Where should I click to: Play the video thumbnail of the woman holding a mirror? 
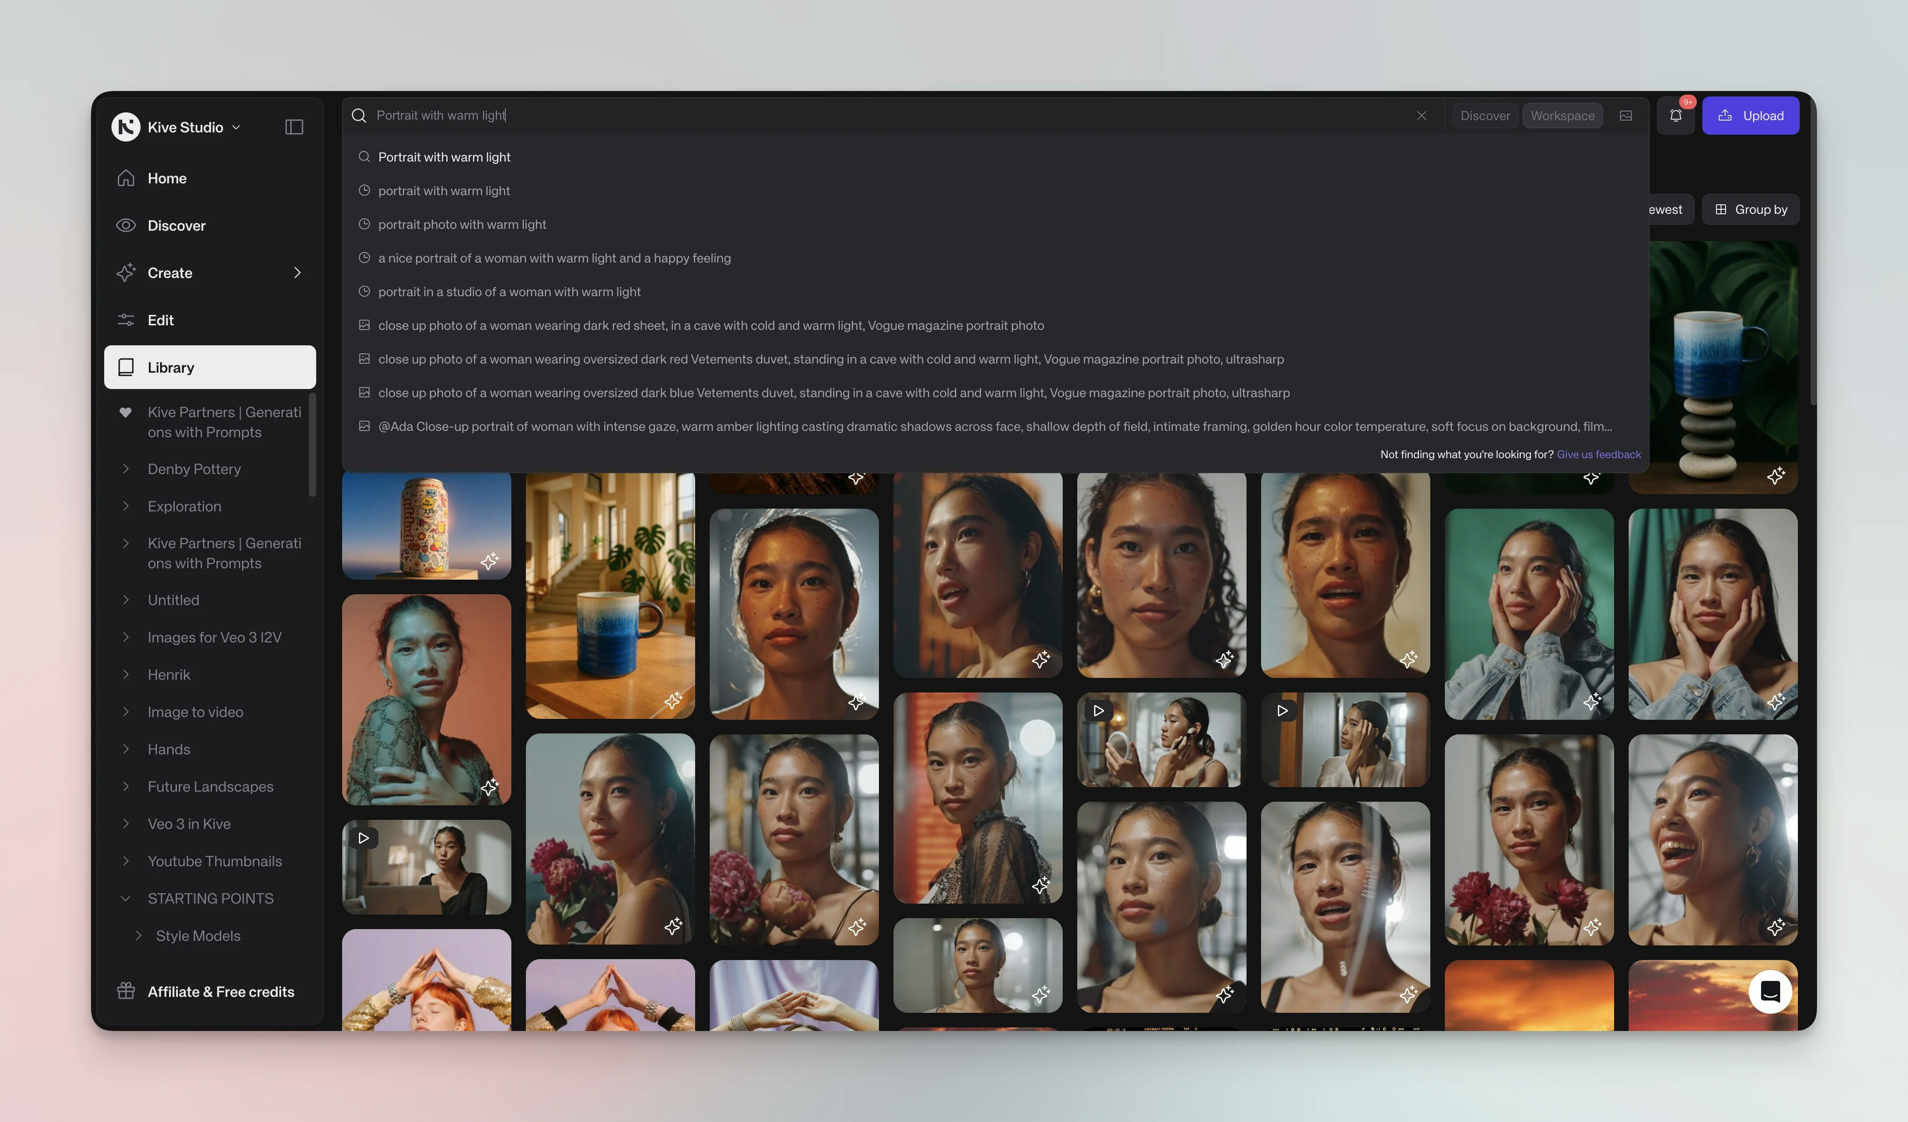tap(1099, 710)
